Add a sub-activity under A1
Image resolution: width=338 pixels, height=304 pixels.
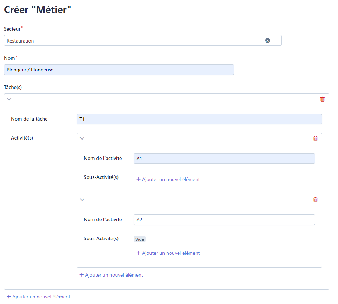pos(168,179)
